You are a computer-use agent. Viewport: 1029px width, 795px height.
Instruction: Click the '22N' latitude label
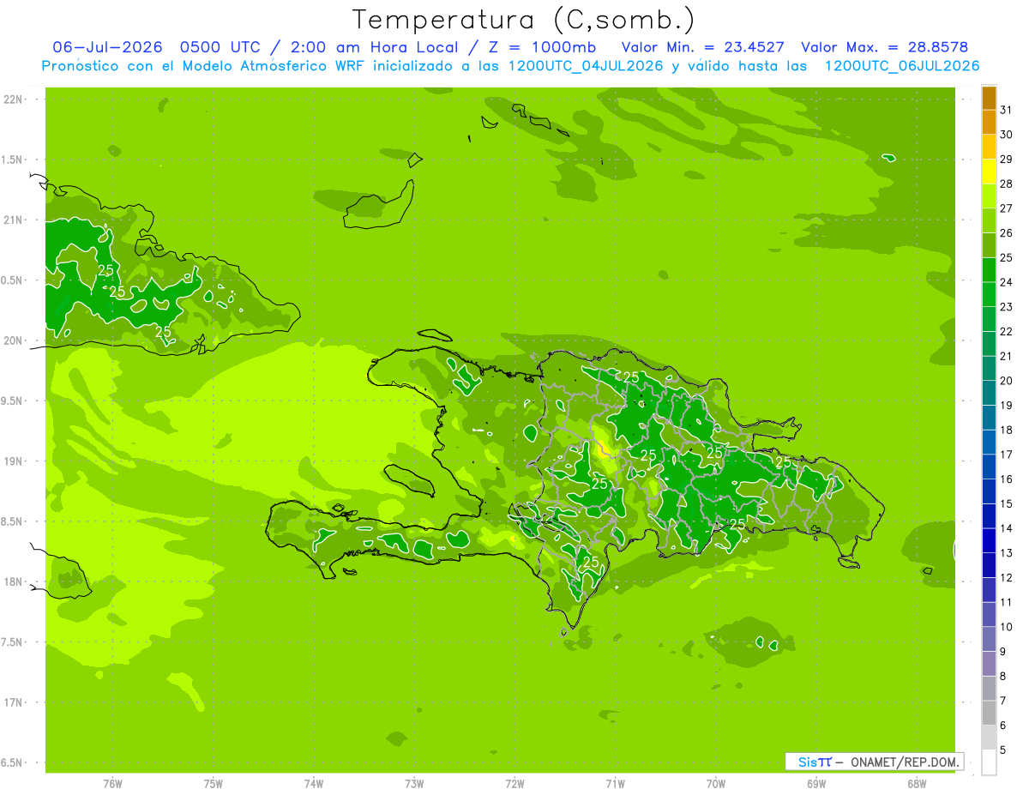14,99
